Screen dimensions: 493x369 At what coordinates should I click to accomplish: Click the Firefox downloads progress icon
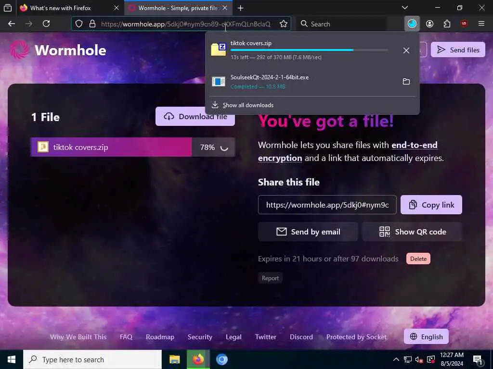tap(412, 24)
